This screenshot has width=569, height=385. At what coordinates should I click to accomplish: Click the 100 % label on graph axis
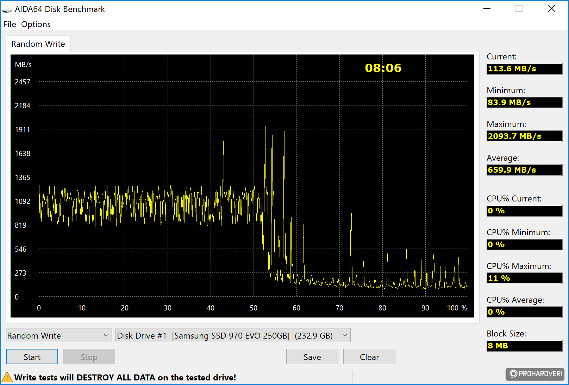[457, 308]
